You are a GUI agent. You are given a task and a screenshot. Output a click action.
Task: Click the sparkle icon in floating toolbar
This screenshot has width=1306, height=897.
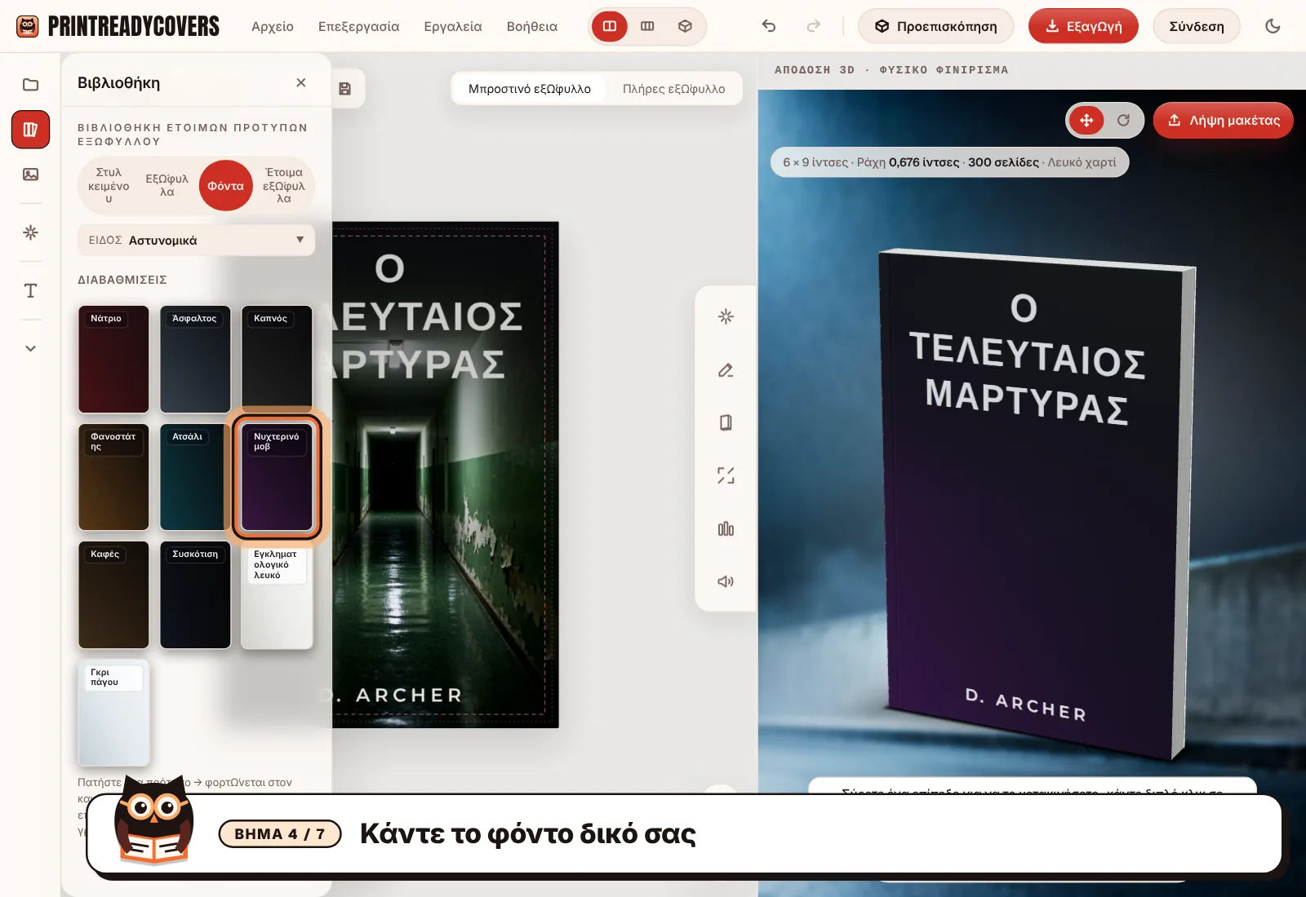(x=726, y=316)
